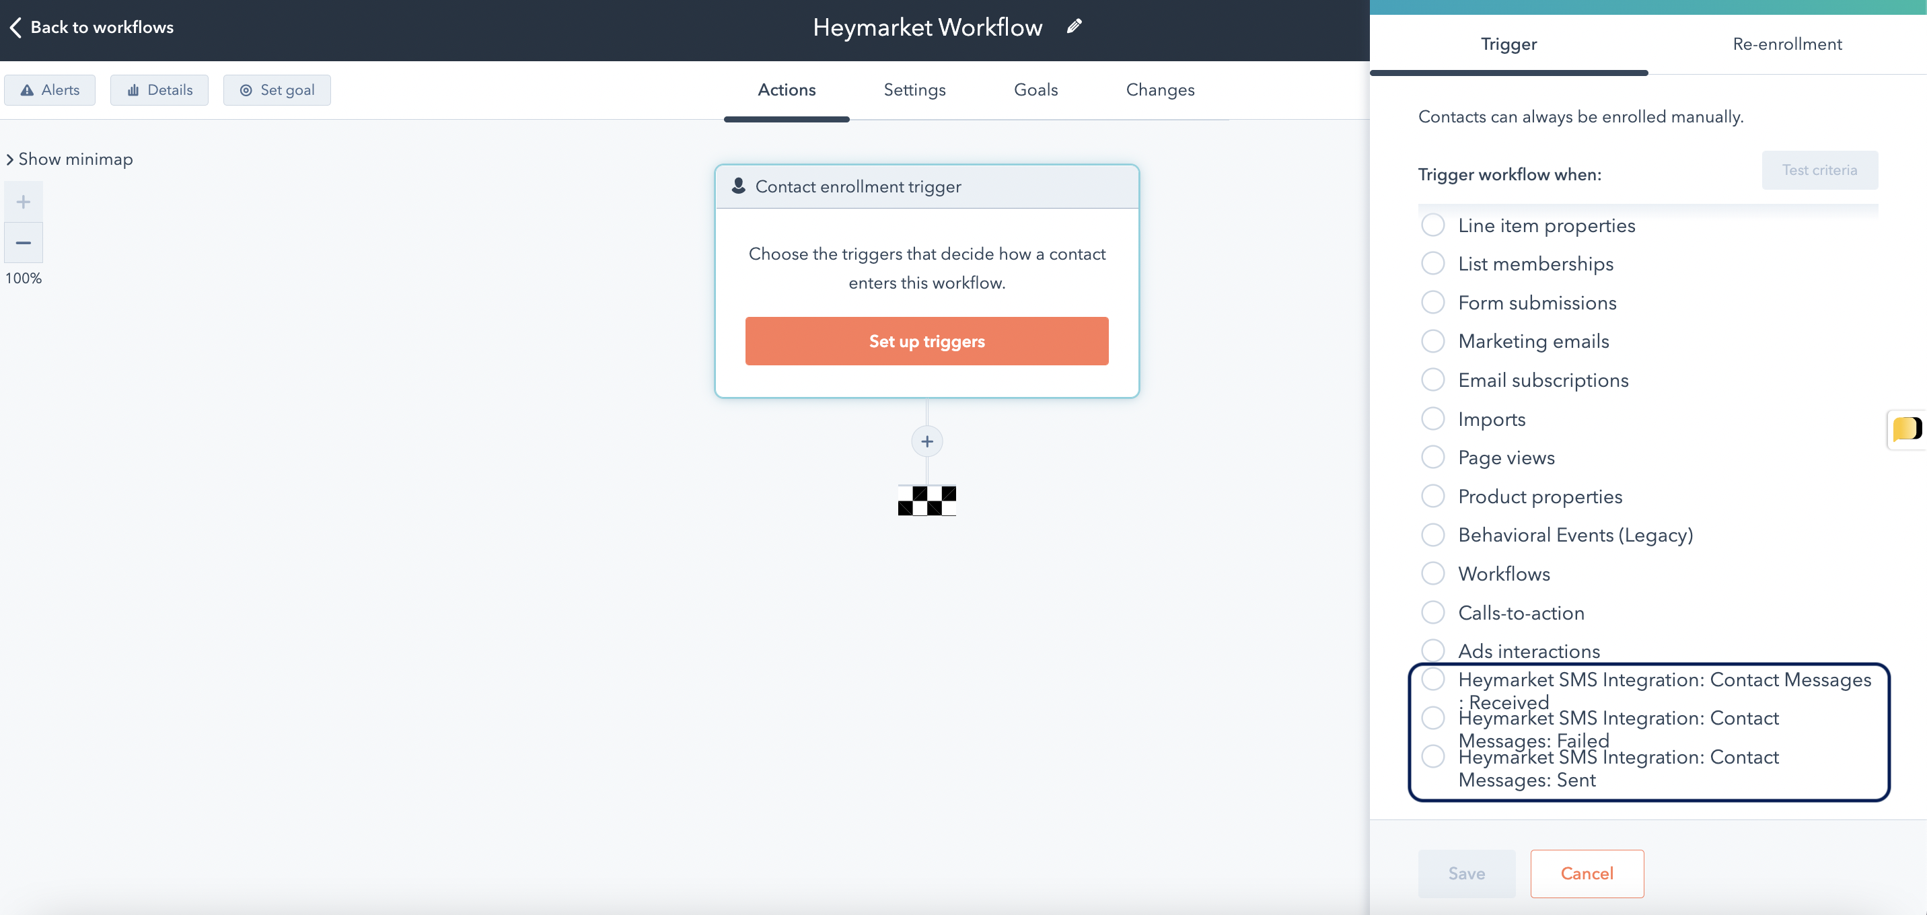Open the Alerts panel
This screenshot has width=1927, height=915.
(49, 89)
